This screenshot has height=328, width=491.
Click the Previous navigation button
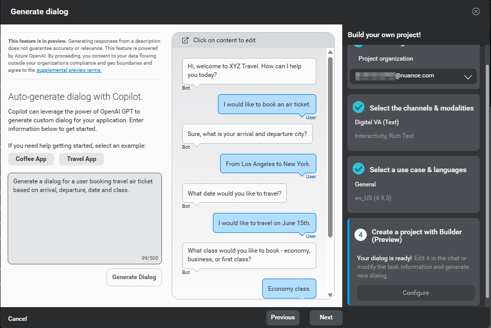pyautogui.click(x=283, y=317)
